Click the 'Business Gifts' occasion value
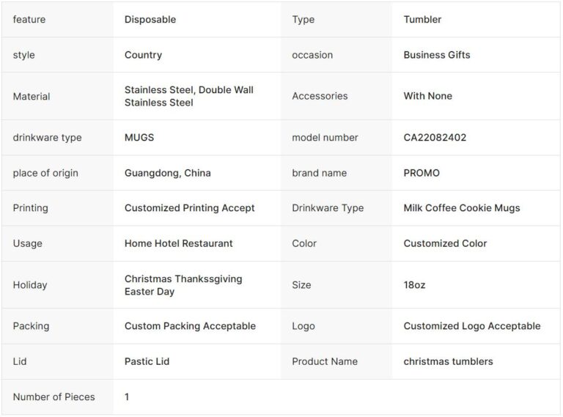The height and width of the screenshot is (417, 563). (x=436, y=55)
